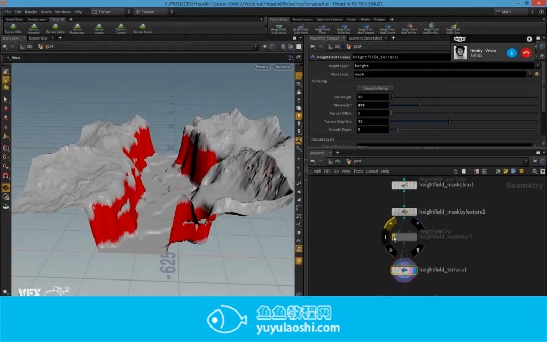Click the info button on node radial ring
Image resolution: width=547 pixels, height=342 pixels.
point(386,237)
